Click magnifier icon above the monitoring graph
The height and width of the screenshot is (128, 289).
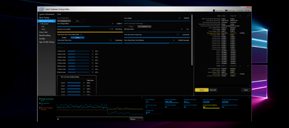pos(142,97)
